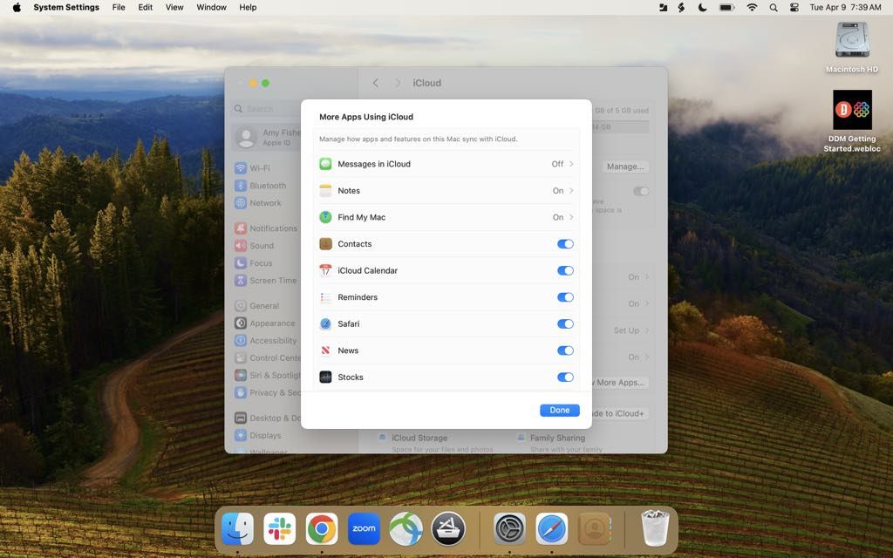Switch off Reminders iCloud sync
The image size is (893, 558).
coord(565,297)
